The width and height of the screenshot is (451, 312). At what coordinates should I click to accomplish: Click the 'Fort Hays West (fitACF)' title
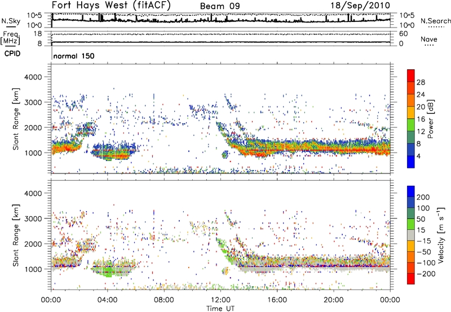click(x=111, y=5)
